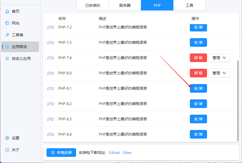The image size is (242, 163).
Task: Install PHP-8.3 with its 安装 button
Action: (198, 119)
